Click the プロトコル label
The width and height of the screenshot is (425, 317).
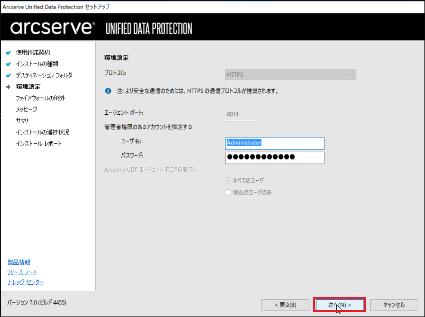pyautogui.click(x=115, y=73)
